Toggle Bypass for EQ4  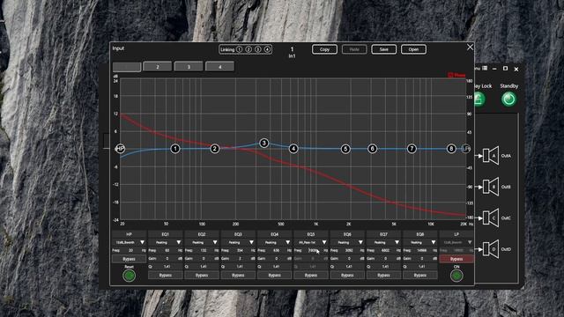(x=274, y=275)
